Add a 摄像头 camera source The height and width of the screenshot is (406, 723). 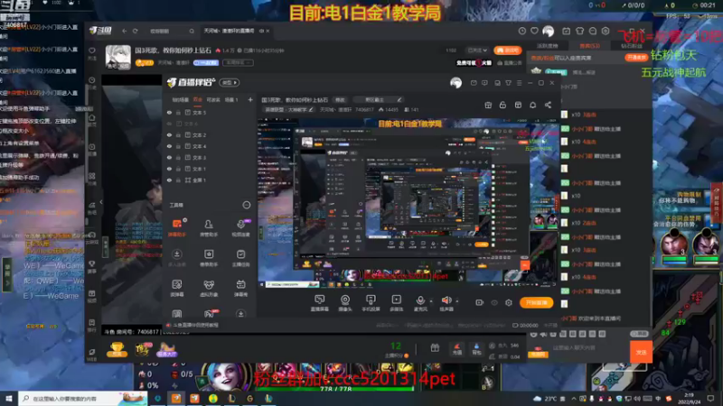(345, 303)
